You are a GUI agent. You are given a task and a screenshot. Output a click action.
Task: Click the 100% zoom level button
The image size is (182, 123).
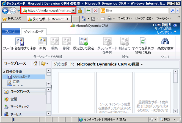tap(165, 119)
